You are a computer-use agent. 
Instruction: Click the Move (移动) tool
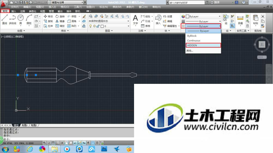pyautogui.click(x=48, y=16)
